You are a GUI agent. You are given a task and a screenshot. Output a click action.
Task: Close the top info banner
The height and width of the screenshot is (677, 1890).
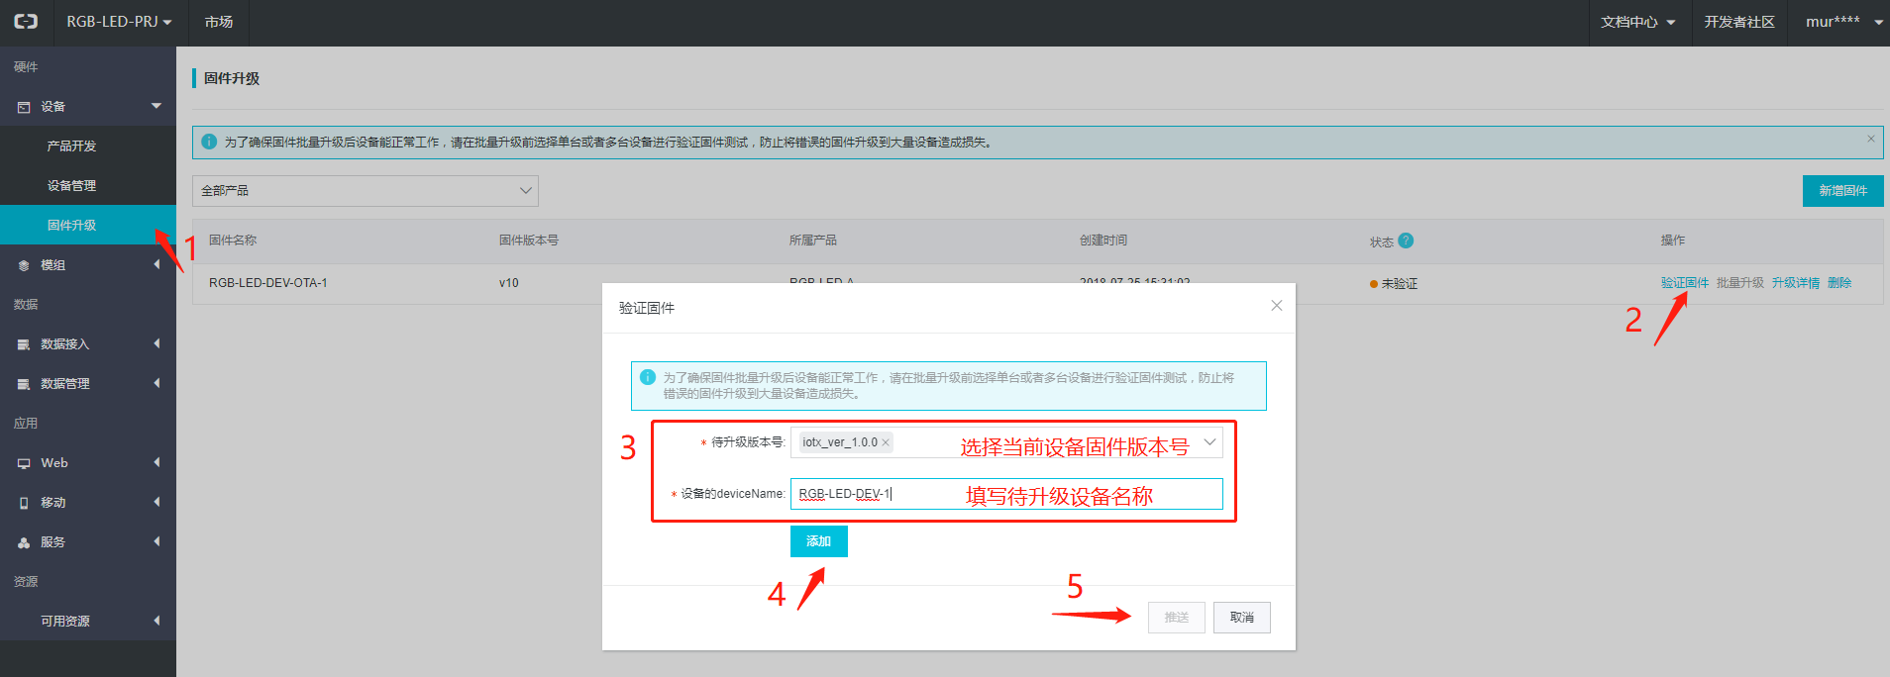coord(1870,139)
